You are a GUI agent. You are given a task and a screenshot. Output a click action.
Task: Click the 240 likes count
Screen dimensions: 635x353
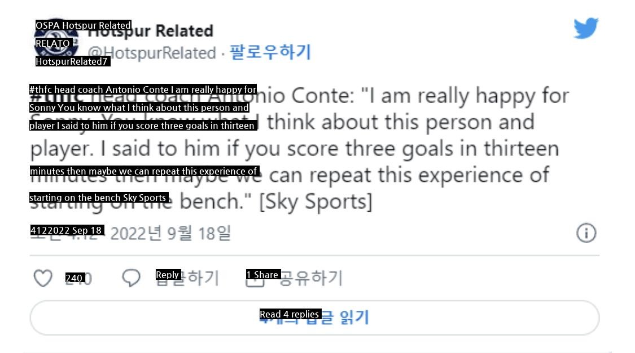coord(79,278)
